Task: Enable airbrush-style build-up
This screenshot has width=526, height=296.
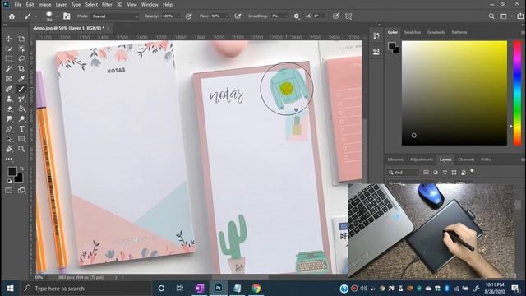Action: 238,16
